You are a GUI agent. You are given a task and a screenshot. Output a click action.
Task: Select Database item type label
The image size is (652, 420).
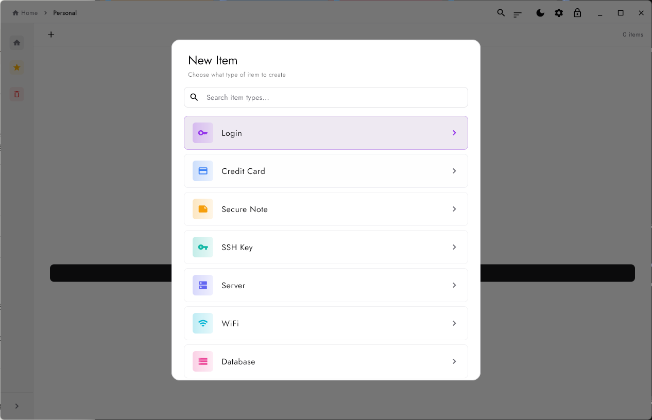click(x=238, y=362)
